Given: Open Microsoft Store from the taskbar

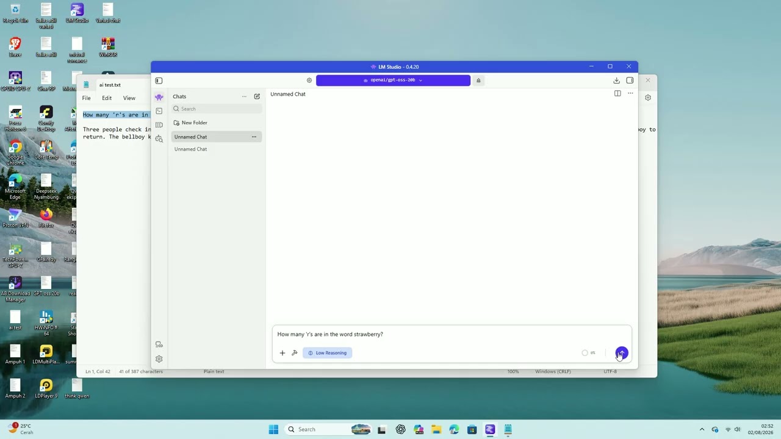Looking at the screenshot, I should pos(472,429).
